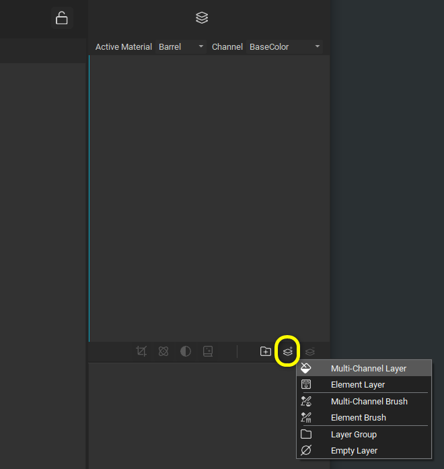Open the Active Material Barrel dropdown
This screenshot has height=469, width=444.
180,47
